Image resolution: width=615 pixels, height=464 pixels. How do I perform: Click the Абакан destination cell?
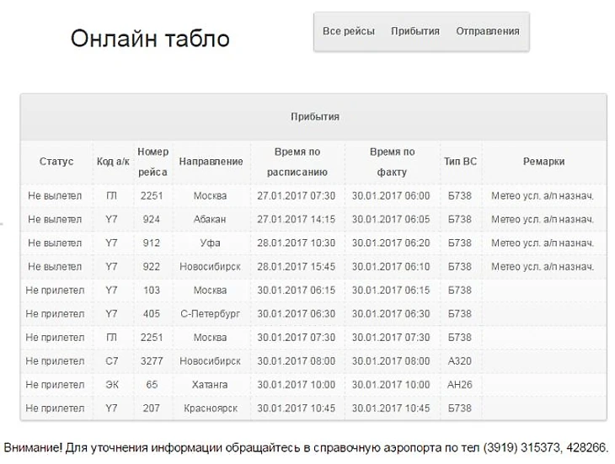coord(210,219)
